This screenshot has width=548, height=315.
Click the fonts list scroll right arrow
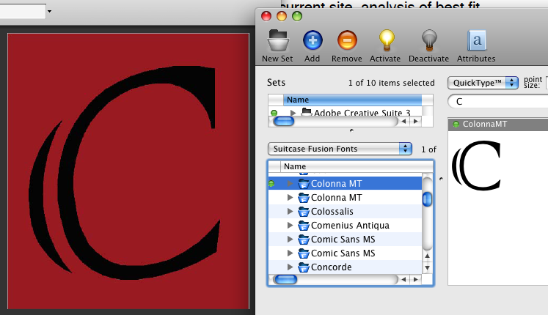click(x=415, y=279)
